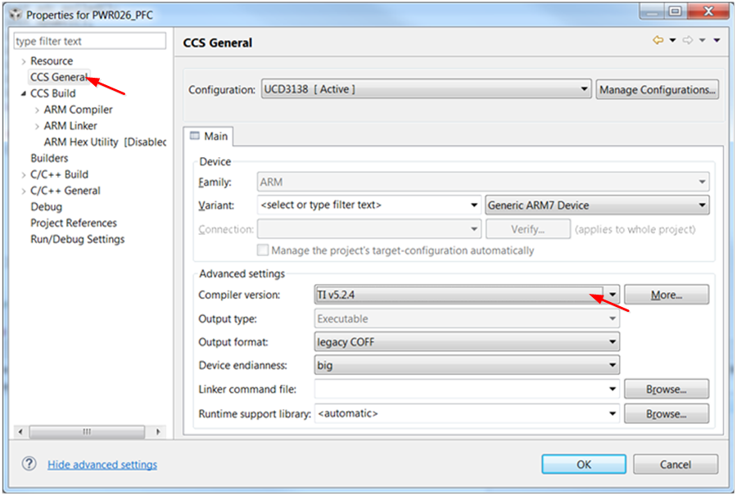Expand the ARM Linker node
Image resolution: width=737 pixels, height=496 pixels.
tap(37, 126)
